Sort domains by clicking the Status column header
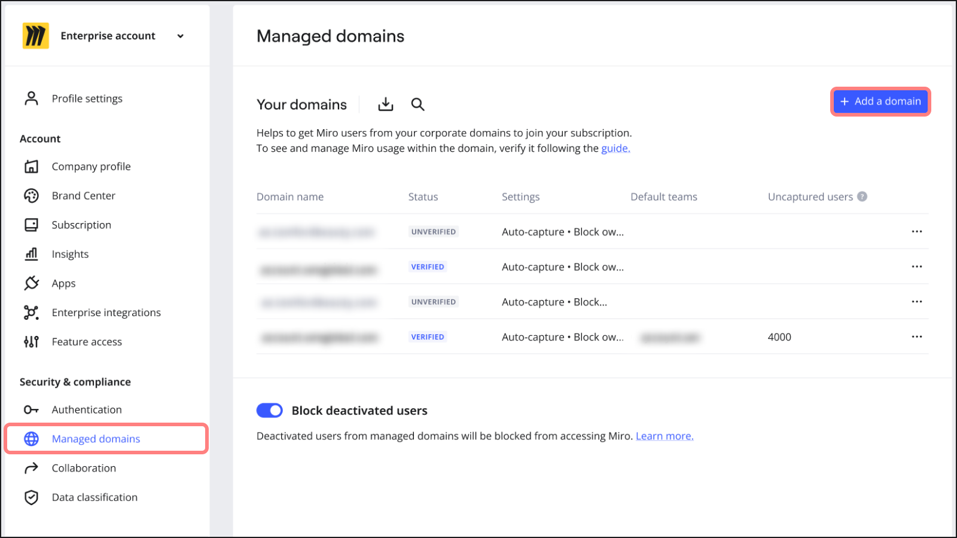957x538 pixels. coord(423,196)
